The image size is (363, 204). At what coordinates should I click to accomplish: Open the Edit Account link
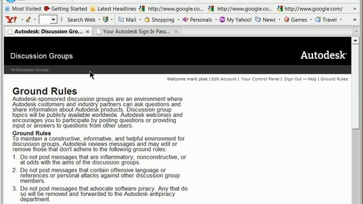pyautogui.click(x=224, y=79)
